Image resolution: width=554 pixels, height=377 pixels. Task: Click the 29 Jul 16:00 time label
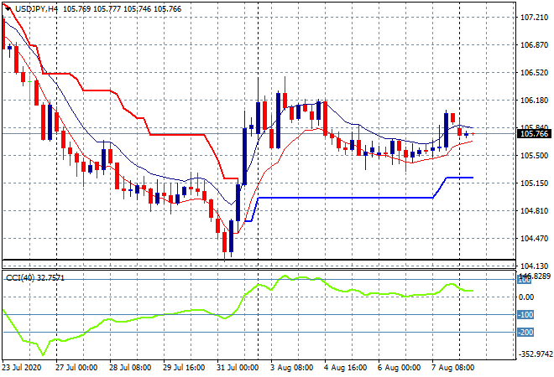(x=184, y=368)
